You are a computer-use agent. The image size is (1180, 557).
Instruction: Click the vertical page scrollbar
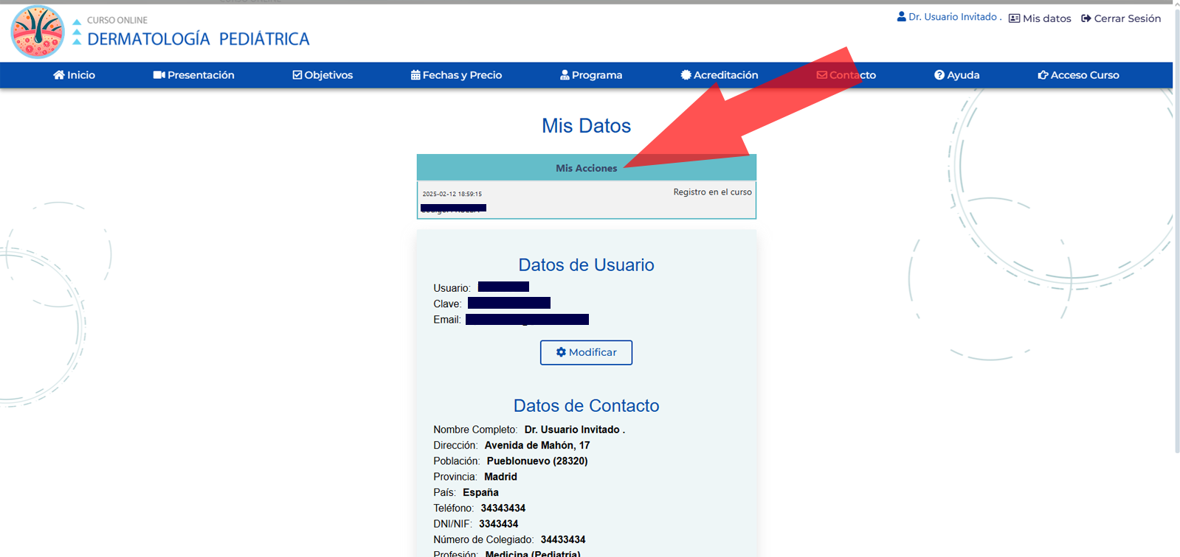pos(1176,221)
